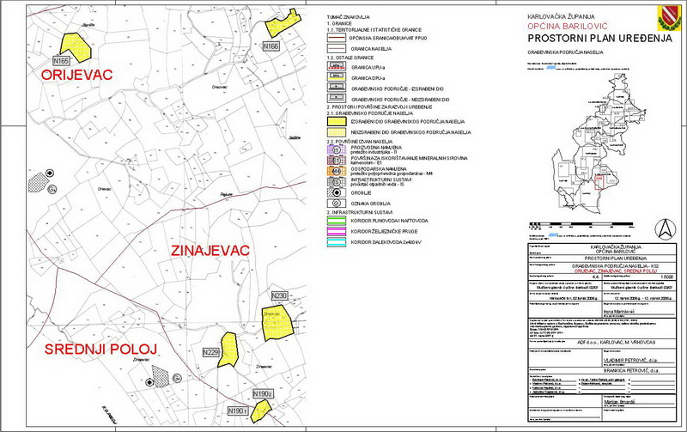Screen dimensions: 687x432
Task: Click KORIDOR PLINOVODA I NAFTOVODA legend text
Action: coord(390,221)
